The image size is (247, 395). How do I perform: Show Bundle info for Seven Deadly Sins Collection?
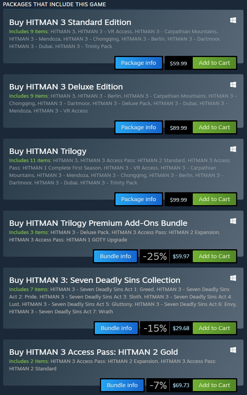(x=116, y=328)
